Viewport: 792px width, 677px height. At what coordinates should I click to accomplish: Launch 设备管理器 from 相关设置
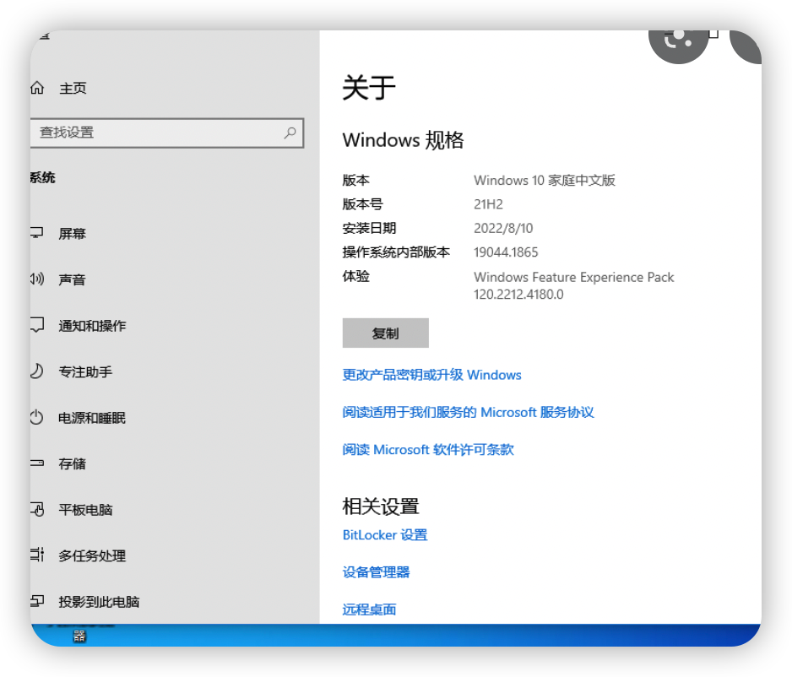click(x=375, y=571)
